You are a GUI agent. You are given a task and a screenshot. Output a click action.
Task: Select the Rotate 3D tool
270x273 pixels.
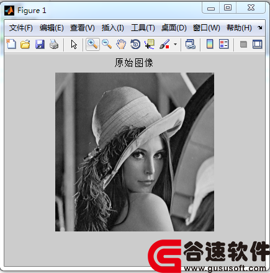(x=135, y=44)
